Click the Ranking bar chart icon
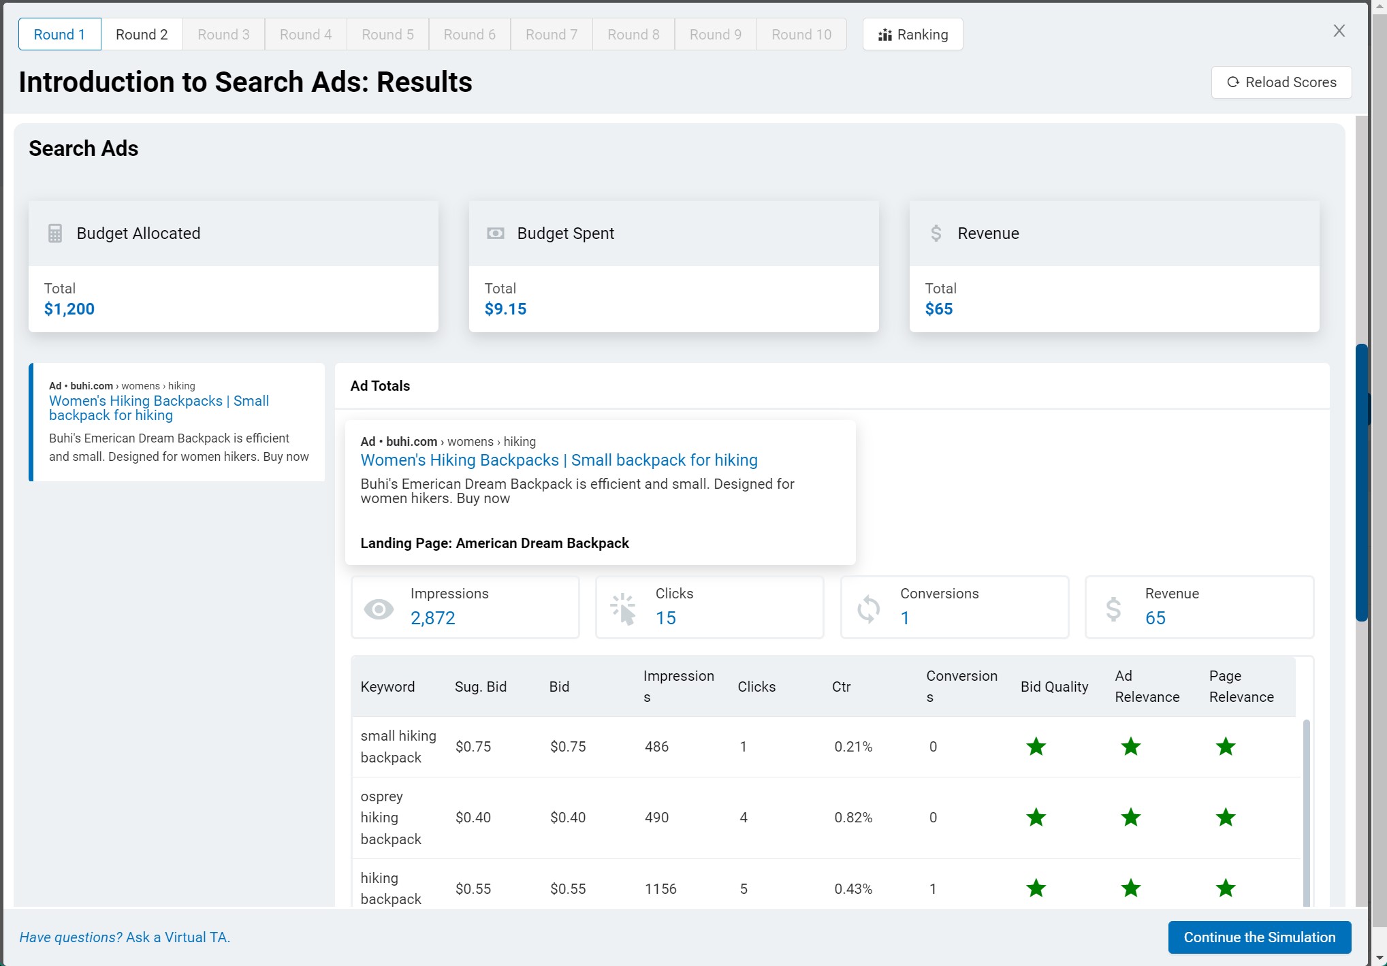The width and height of the screenshot is (1387, 966). click(x=885, y=34)
